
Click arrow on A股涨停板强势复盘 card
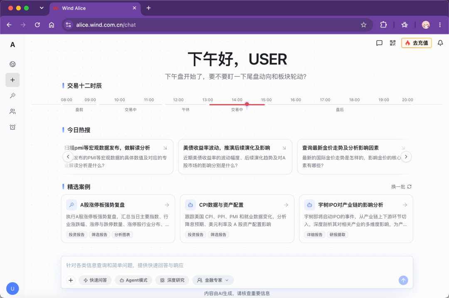point(167,205)
